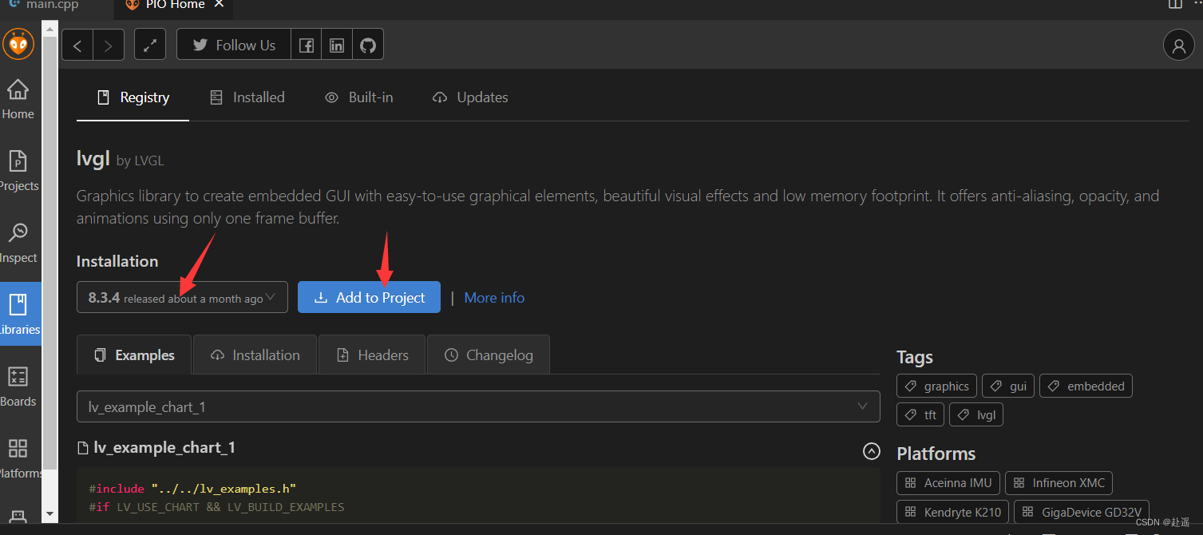The width and height of the screenshot is (1203, 535).
Task: Click the GigaDevice GD32V platform
Action: tap(1082, 512)
